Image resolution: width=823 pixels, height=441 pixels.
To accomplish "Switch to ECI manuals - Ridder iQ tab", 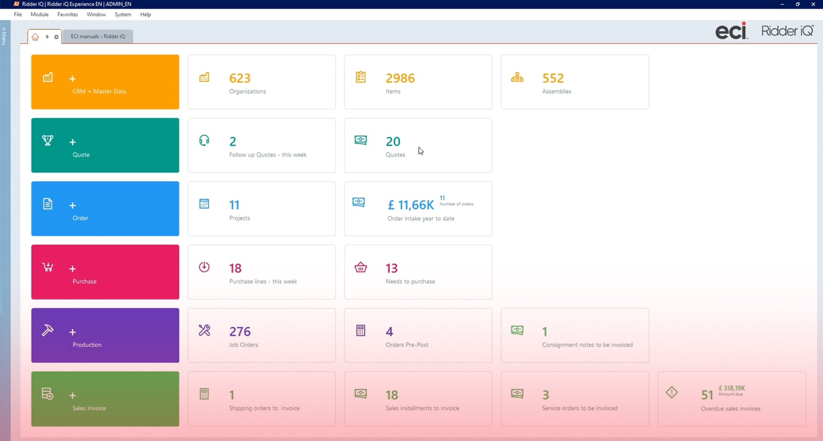I will pos(98,37).
